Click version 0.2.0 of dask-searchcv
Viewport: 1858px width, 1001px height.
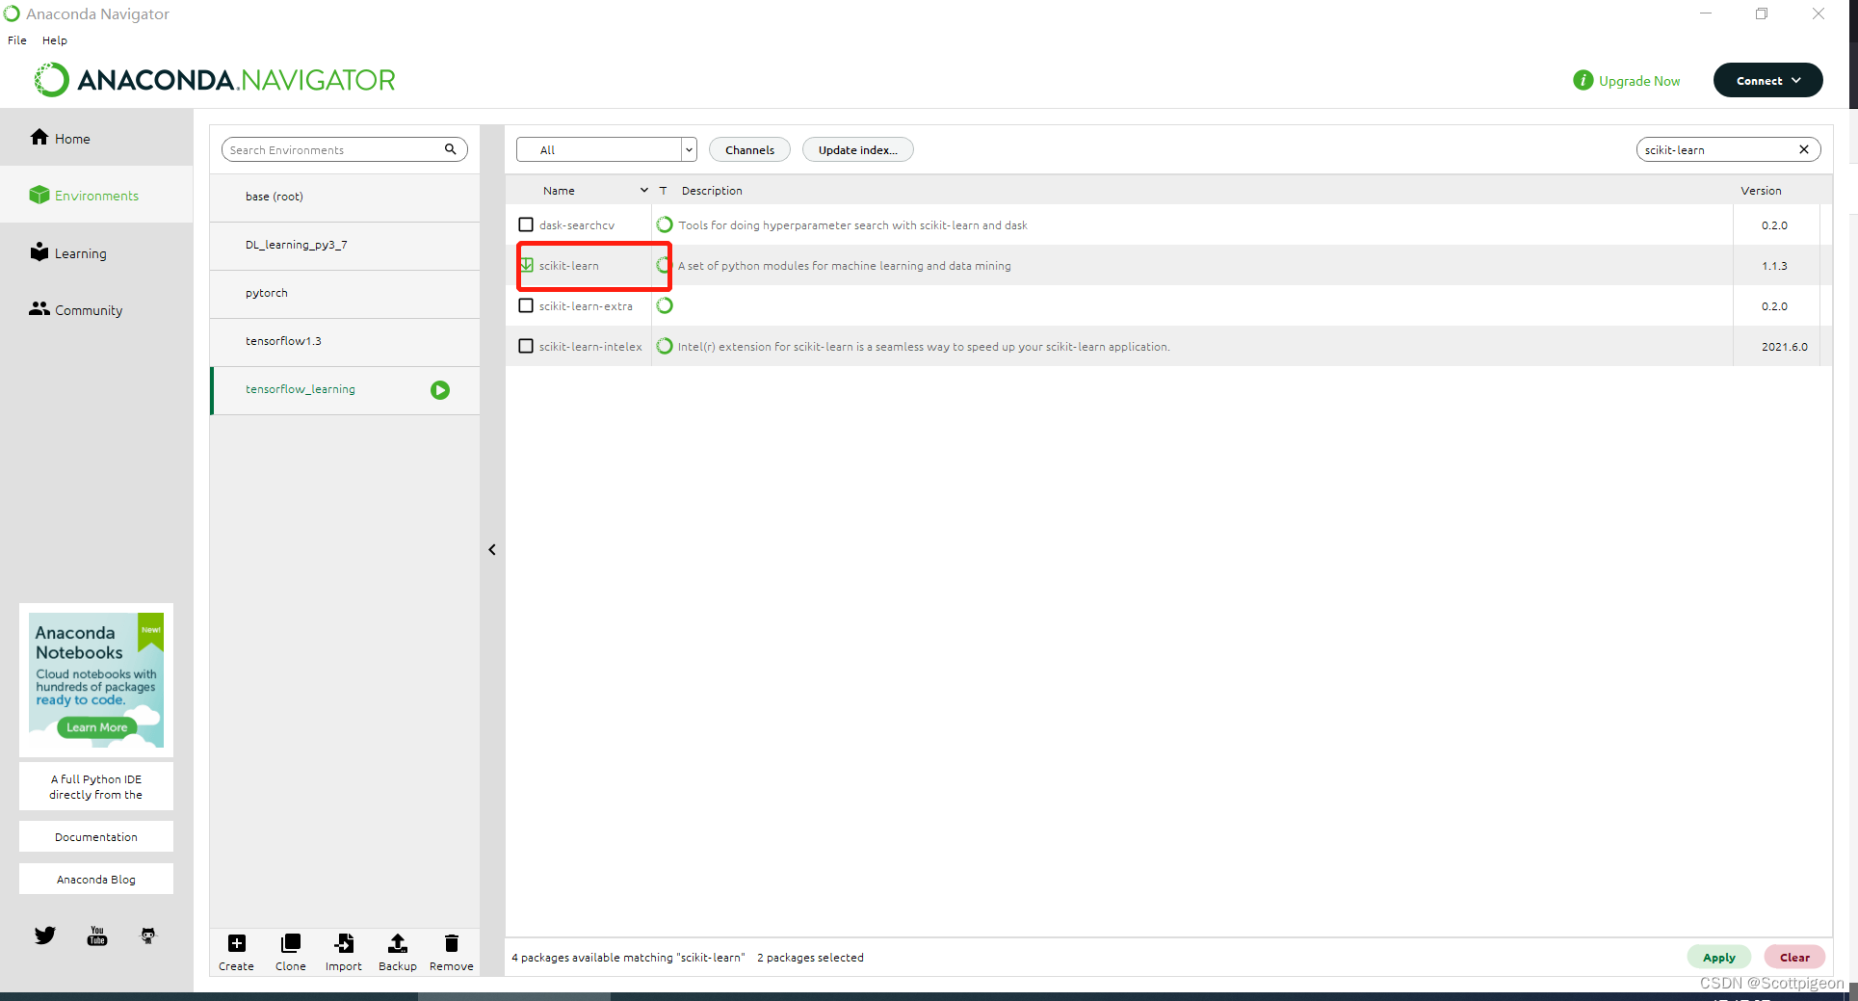1774,225
